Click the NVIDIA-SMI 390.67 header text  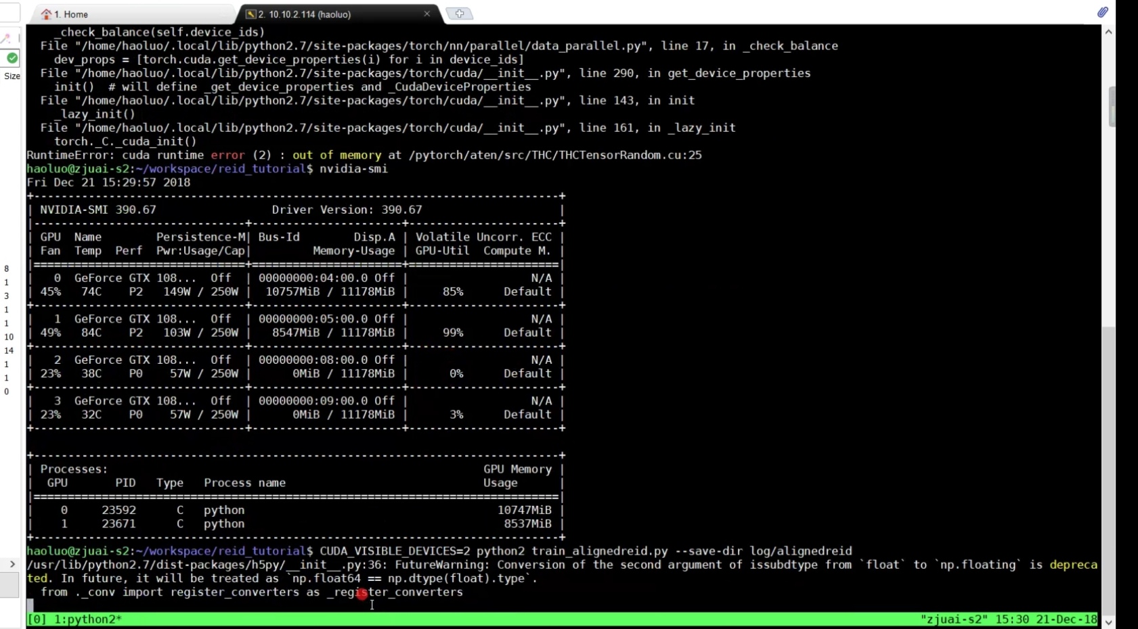(98, 210)
